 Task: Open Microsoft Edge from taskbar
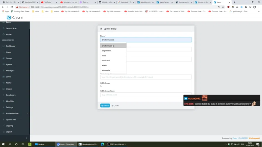pos(102,144)
